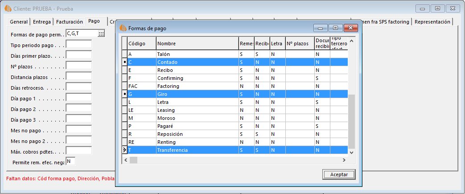The height and width of the screenshot is (194, 465).
Task: Maximize the Formas de pago dialog
Action: click(335, 28)
